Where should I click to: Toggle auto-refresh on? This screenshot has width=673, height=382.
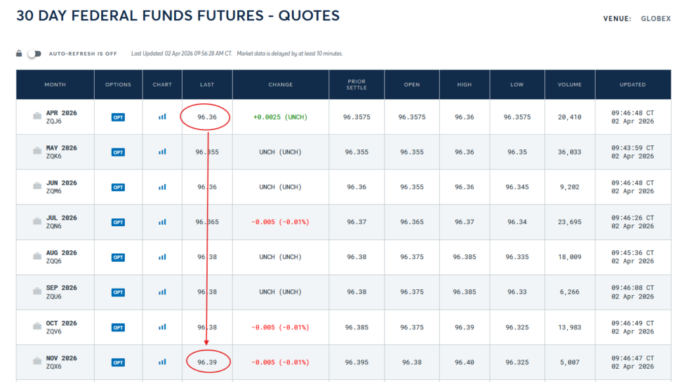click(34, 53)
